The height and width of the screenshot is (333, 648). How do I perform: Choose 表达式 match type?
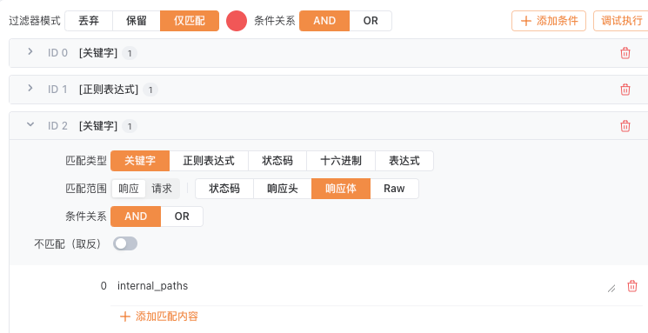404,161
